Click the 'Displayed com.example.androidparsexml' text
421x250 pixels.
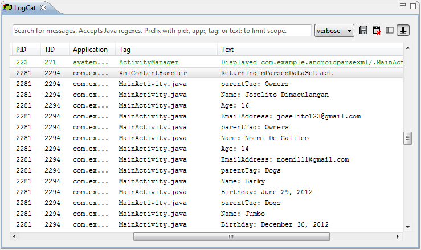(x=312, y=62)
